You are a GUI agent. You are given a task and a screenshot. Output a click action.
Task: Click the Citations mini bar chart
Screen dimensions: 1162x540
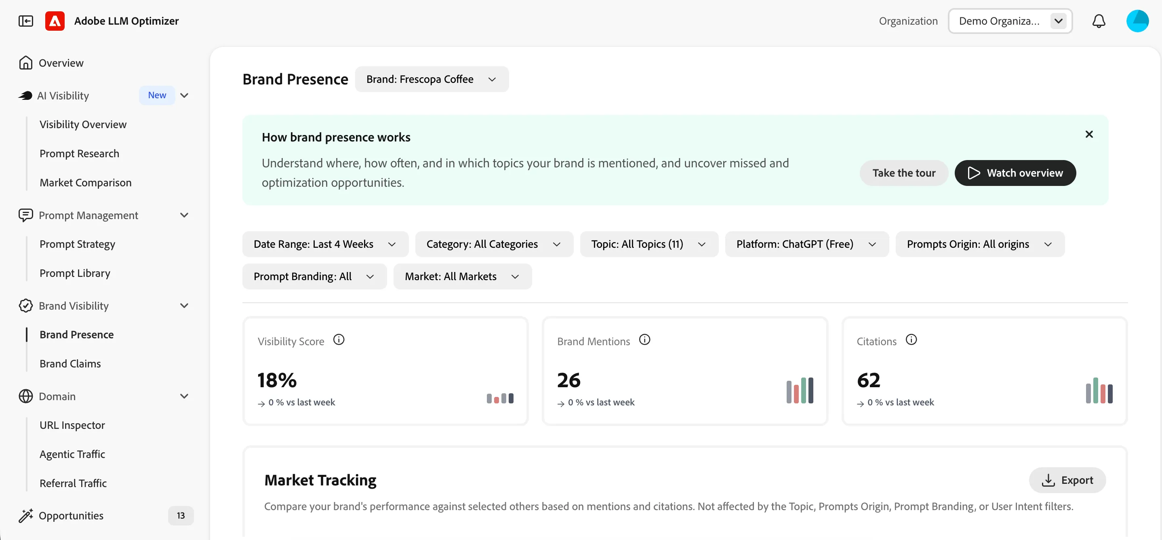click(x=1099, y=390)
